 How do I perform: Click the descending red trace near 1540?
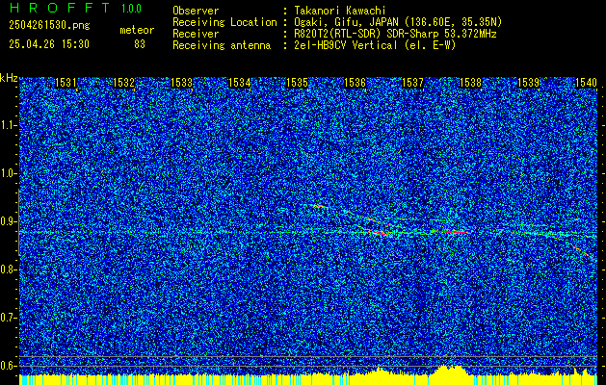click(x=581, y=250)
